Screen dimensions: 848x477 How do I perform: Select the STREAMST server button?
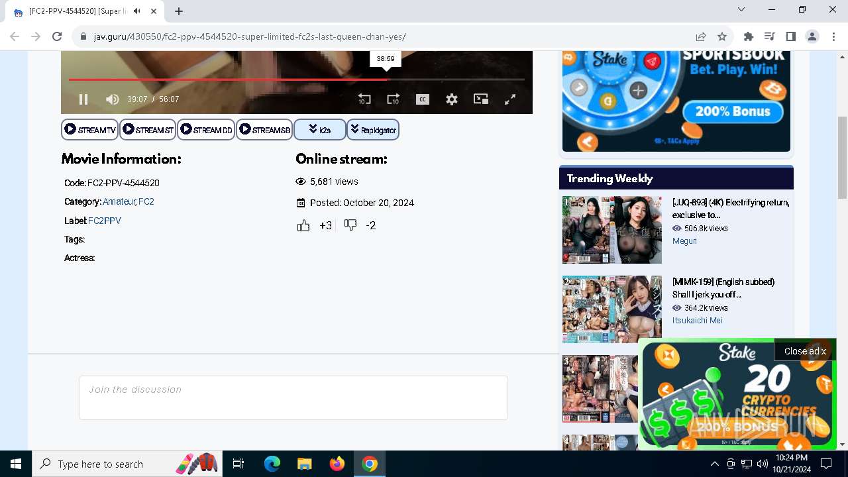point(148,130)
